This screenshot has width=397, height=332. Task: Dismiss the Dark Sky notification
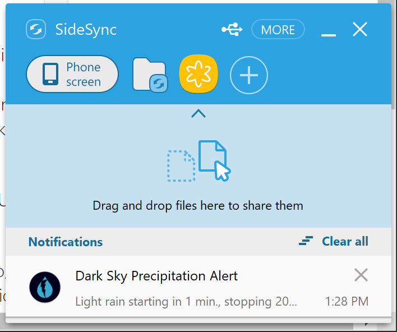(x=361, y=275)
